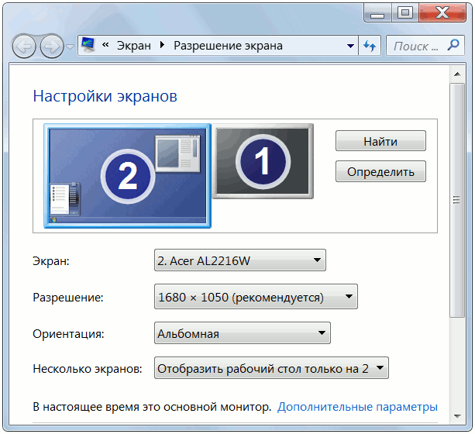The image size is (475, 434).
Task: Click the Forward navigation arrow
Action: pos(51,46)
